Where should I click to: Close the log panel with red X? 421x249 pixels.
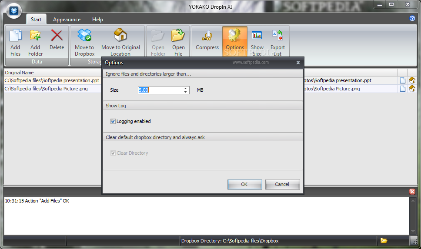point(412,191)
